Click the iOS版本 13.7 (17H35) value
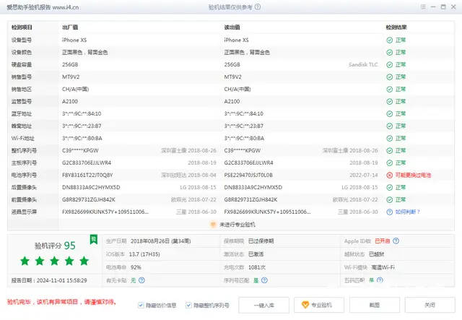Screen dimensions: 462x320 [144, 254]
